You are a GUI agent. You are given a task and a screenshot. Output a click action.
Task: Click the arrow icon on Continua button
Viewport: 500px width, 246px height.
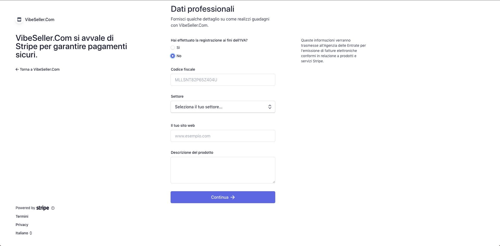[233, 197]
